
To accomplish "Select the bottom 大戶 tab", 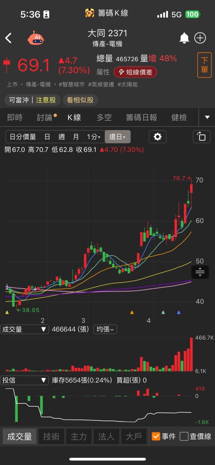I will (134, 436).
